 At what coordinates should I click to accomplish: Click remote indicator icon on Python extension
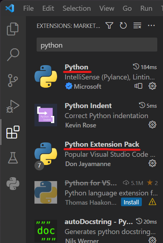pyautogui.click(x=139, y=86)
